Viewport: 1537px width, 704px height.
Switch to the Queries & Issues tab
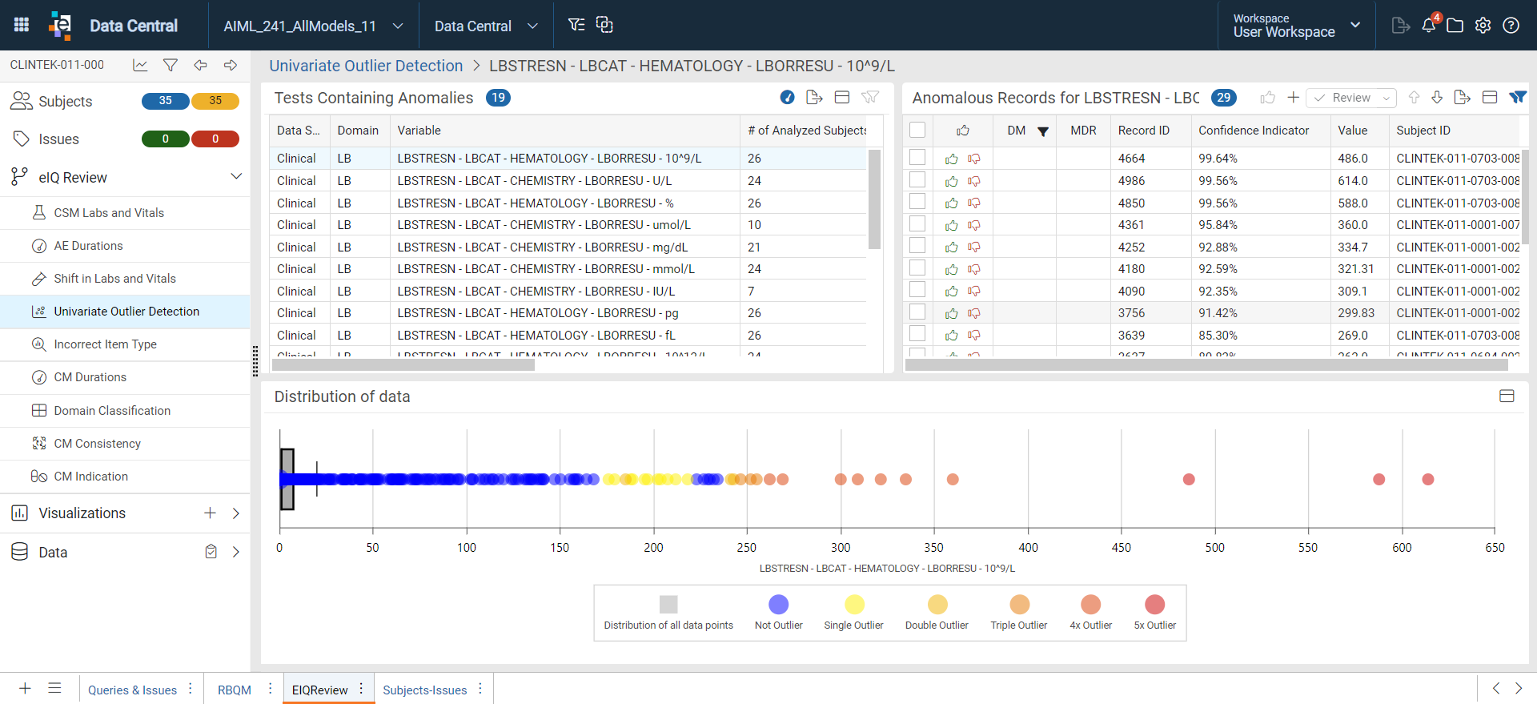point(132,690)
